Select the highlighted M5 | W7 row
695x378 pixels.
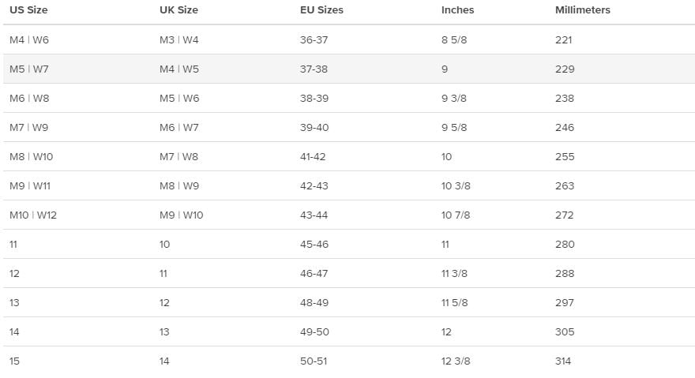(349, 69)
